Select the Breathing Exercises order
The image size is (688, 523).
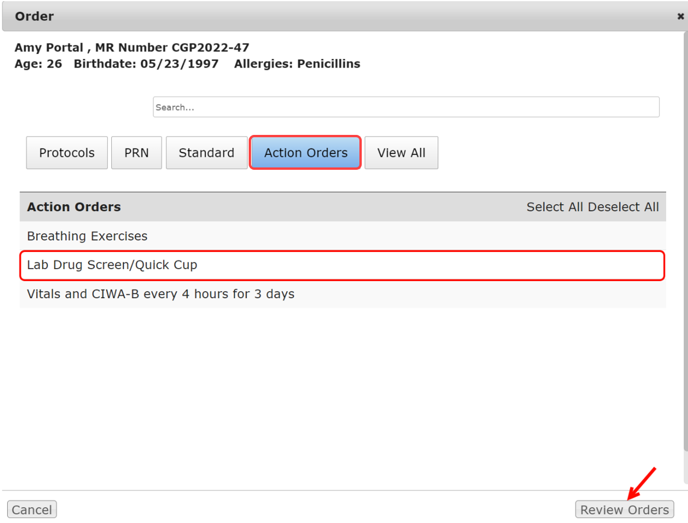pyautogui.click(x=343, y=236)
